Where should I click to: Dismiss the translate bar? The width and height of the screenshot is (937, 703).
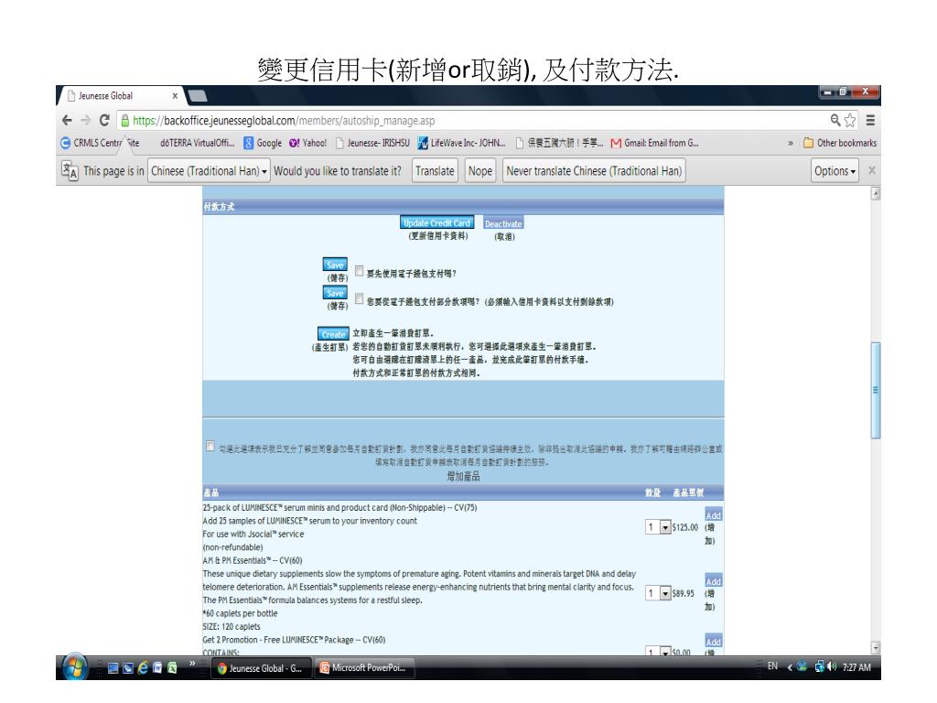pyautogui.click(x=872, y=170)
